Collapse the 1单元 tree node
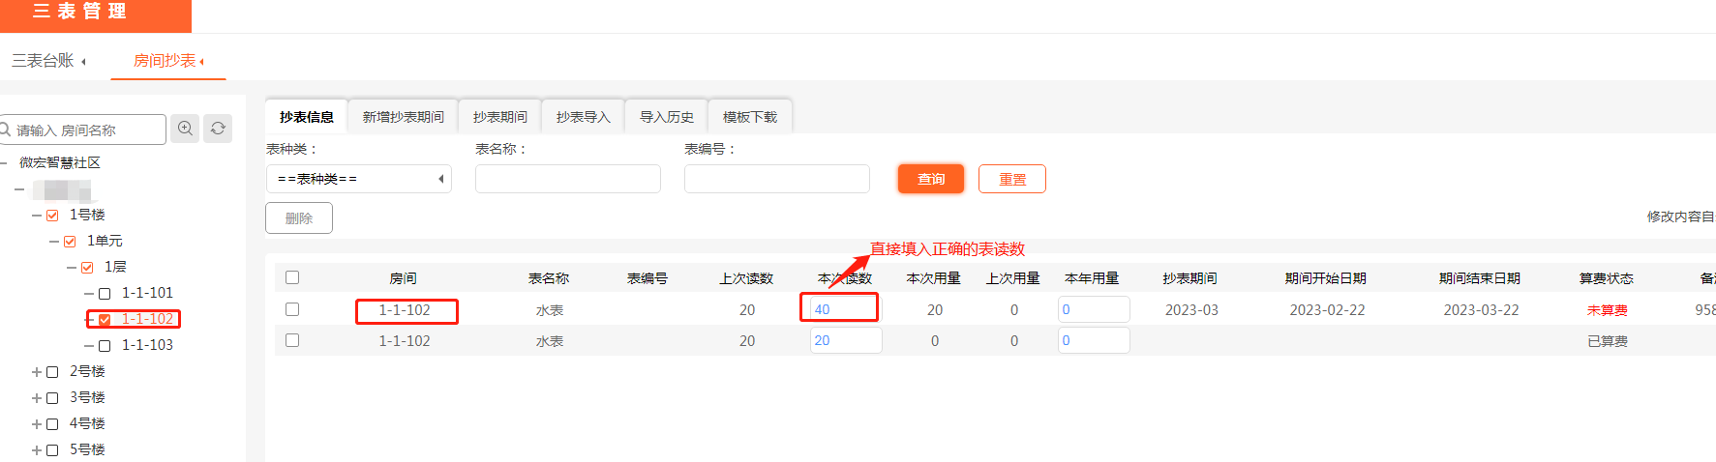 click(54, 242)
